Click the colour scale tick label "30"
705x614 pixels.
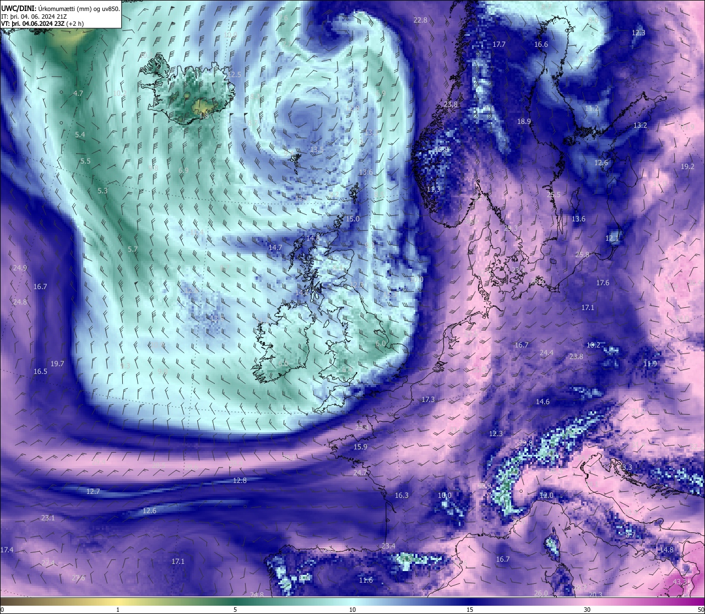pyautogui.click(x=587, y=609)
